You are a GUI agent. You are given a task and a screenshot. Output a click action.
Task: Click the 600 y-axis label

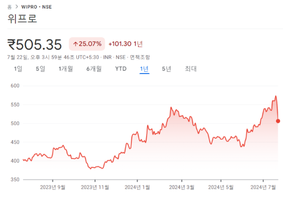tap(15, 86)
